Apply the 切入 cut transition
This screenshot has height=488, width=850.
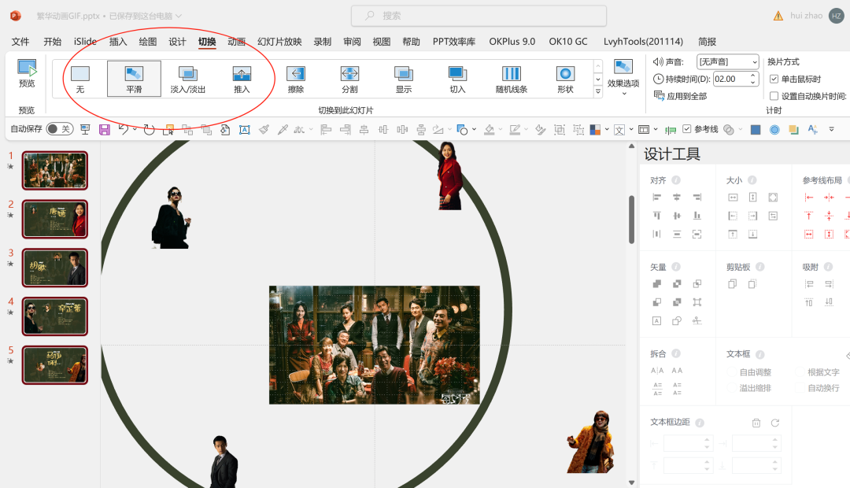pos(457,79)
